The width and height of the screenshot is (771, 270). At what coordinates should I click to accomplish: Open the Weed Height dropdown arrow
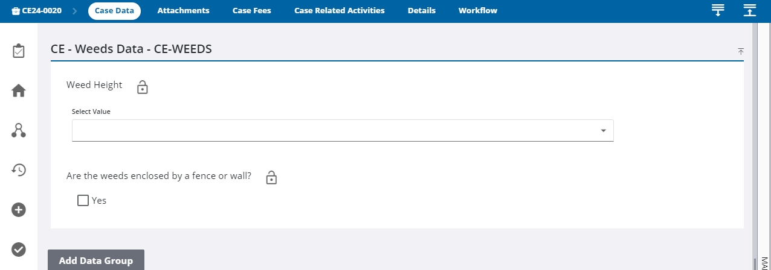point(603,131)
